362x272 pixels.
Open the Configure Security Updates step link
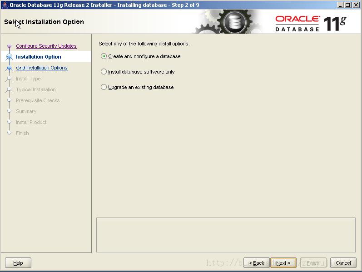tap(46, 46)
